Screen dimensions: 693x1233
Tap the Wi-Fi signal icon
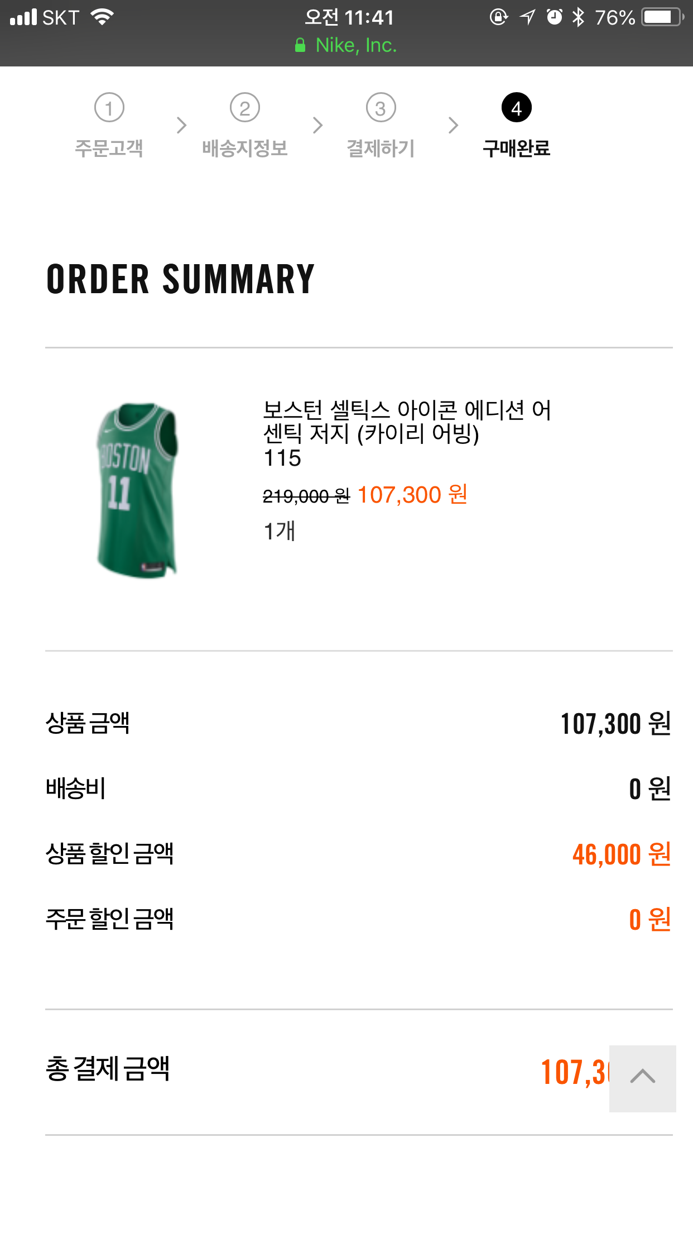(x=102, y=17)
